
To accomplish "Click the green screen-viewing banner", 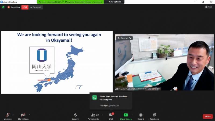I will (x=70, y=2).
